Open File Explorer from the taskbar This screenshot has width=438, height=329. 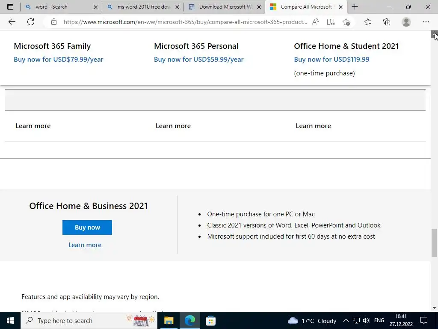point(169,320)
